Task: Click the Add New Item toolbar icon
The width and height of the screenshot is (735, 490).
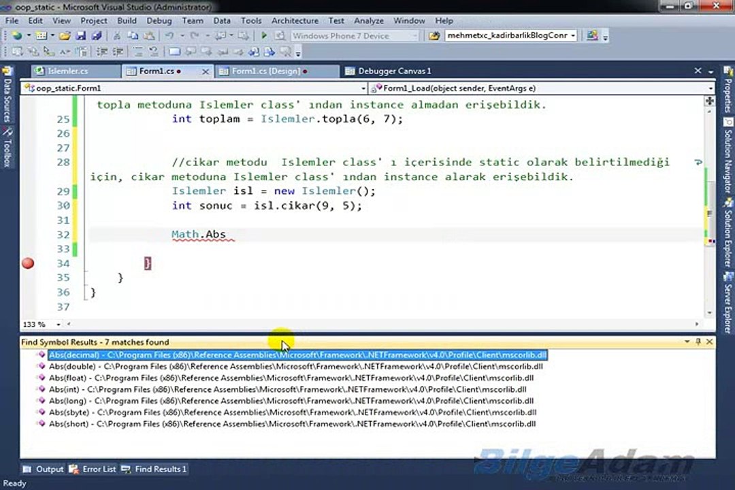Action: pyautogui.click(x=42, y=35)
